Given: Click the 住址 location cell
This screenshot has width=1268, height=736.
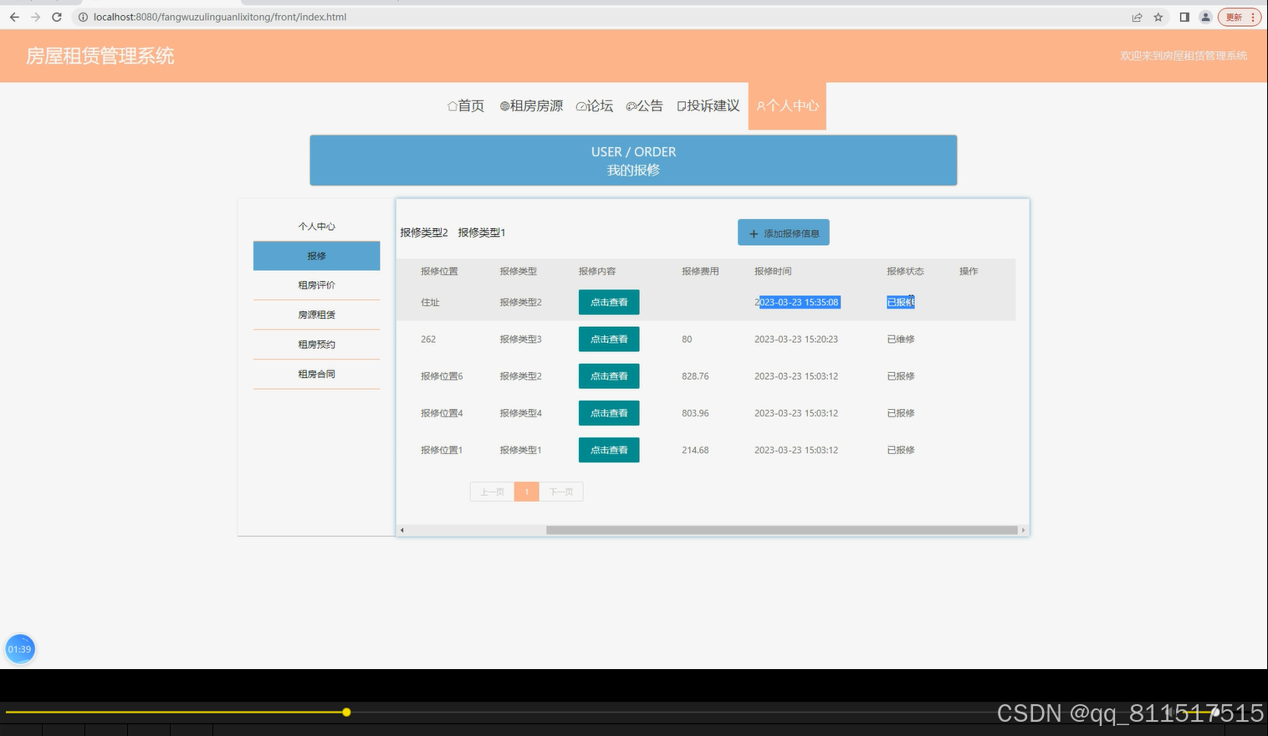Looking at the screenshot, I should click(430, 302).
